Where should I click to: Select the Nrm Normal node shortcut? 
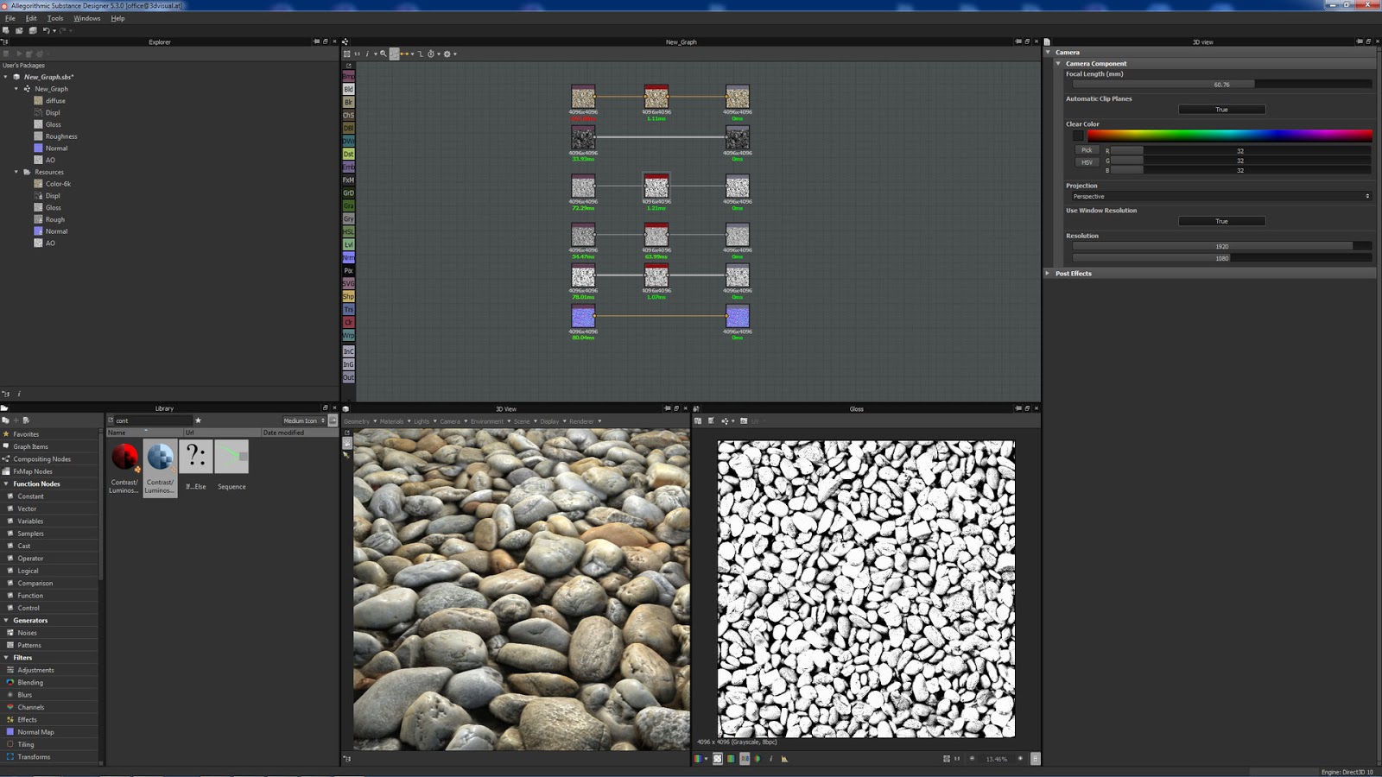tap(348, 257)
